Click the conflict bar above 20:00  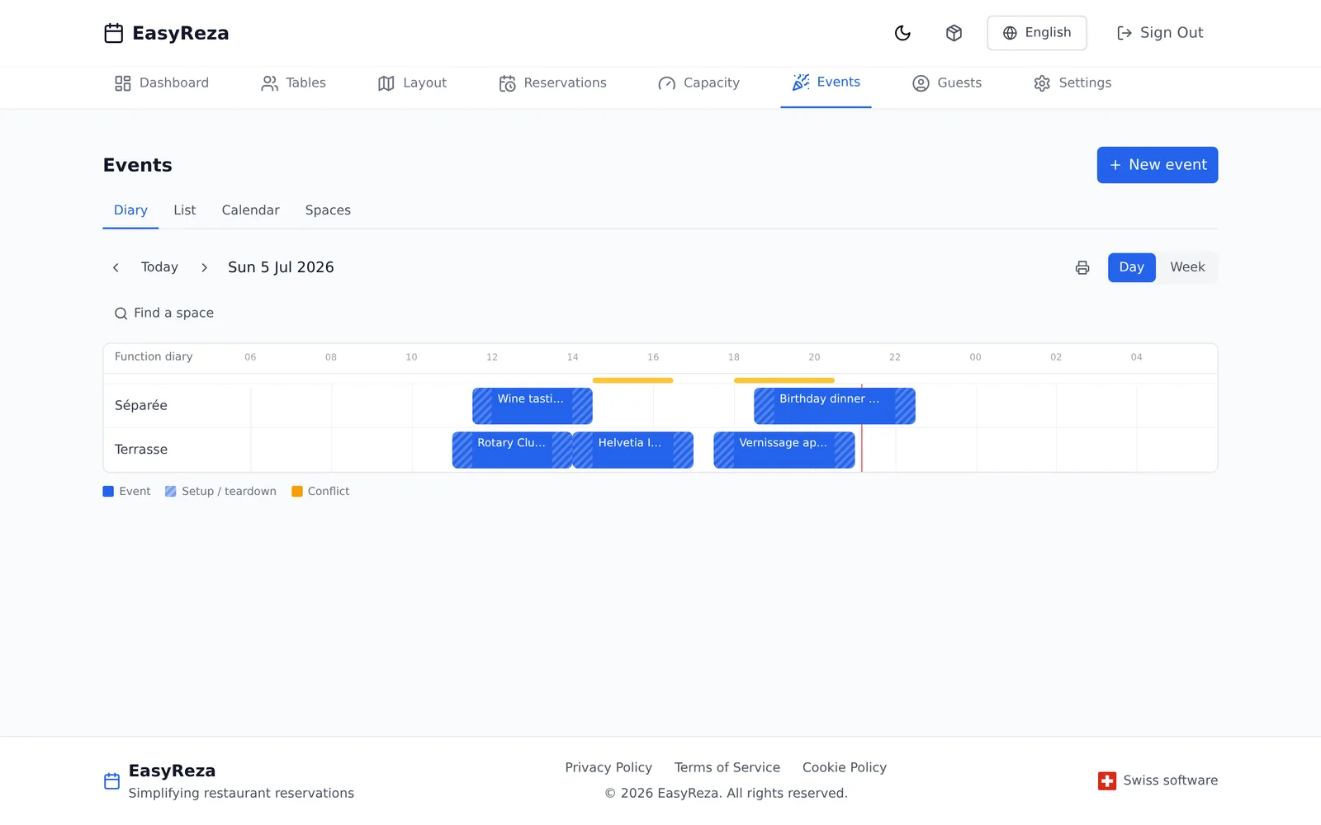coord(784,380)
